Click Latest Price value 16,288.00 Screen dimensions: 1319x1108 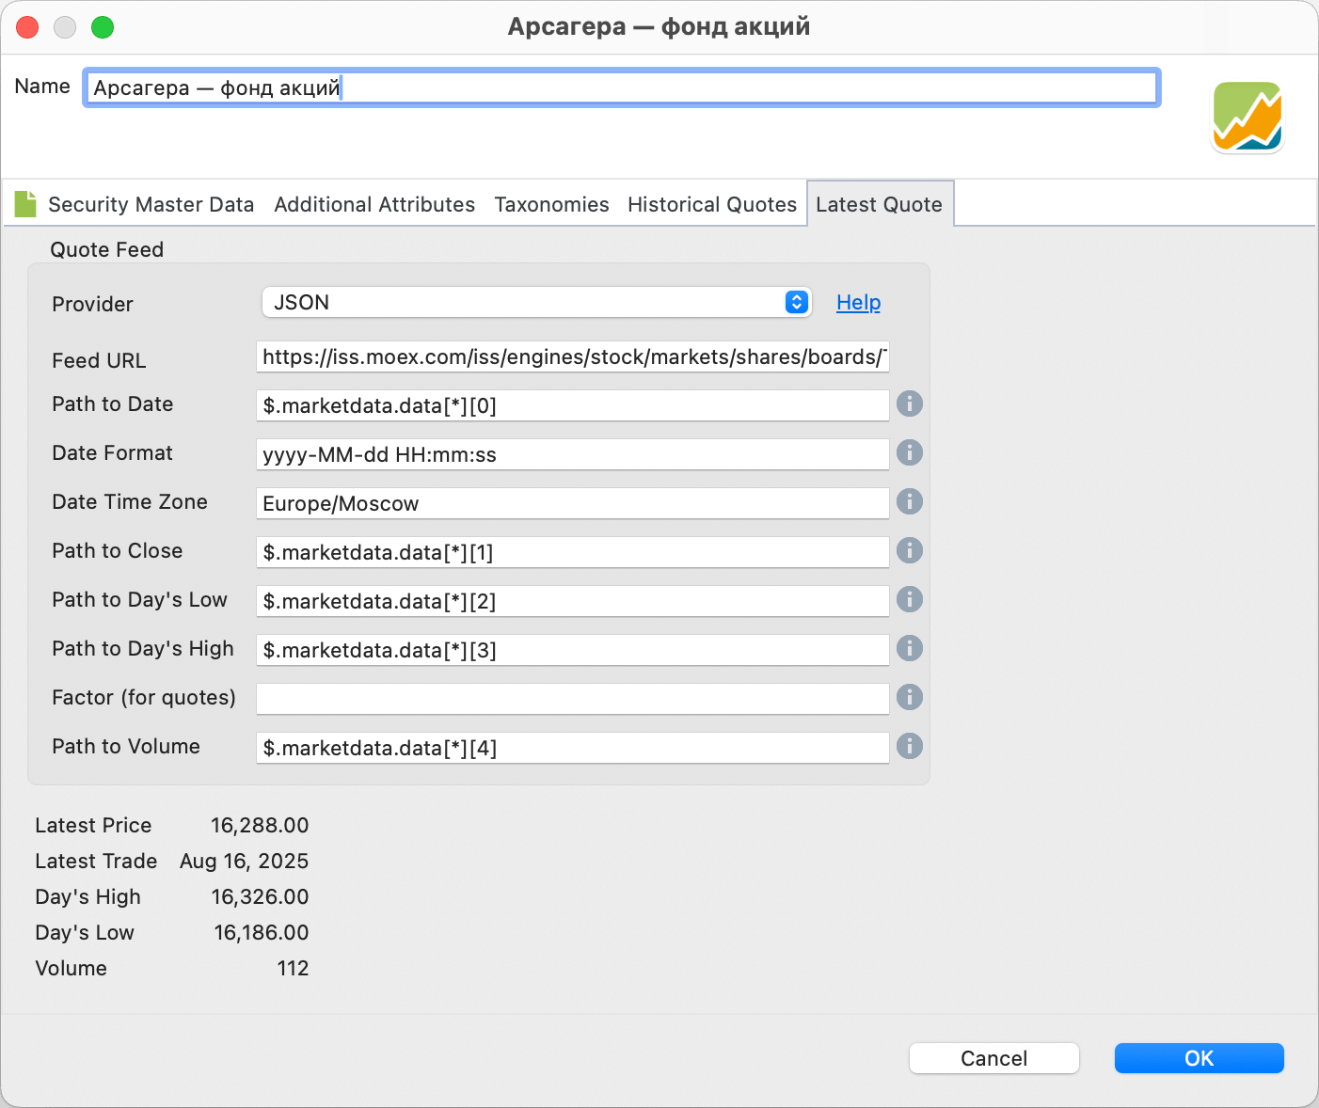[x=260, y=825]
